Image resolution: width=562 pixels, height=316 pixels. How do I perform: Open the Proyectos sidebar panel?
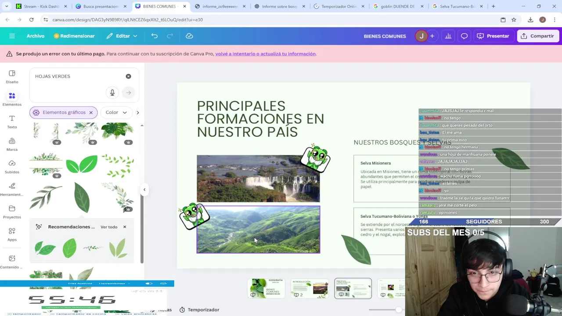coord(12,212)
